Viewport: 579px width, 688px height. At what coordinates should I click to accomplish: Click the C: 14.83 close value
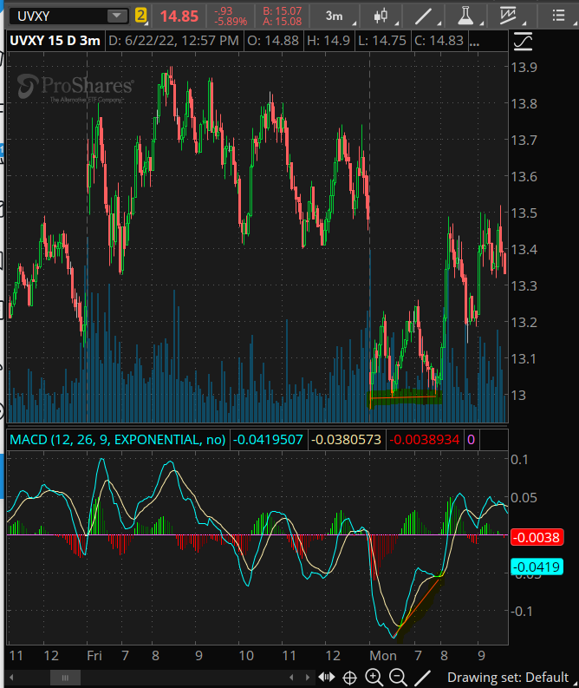pyautogui.click(x=439, y=41)
